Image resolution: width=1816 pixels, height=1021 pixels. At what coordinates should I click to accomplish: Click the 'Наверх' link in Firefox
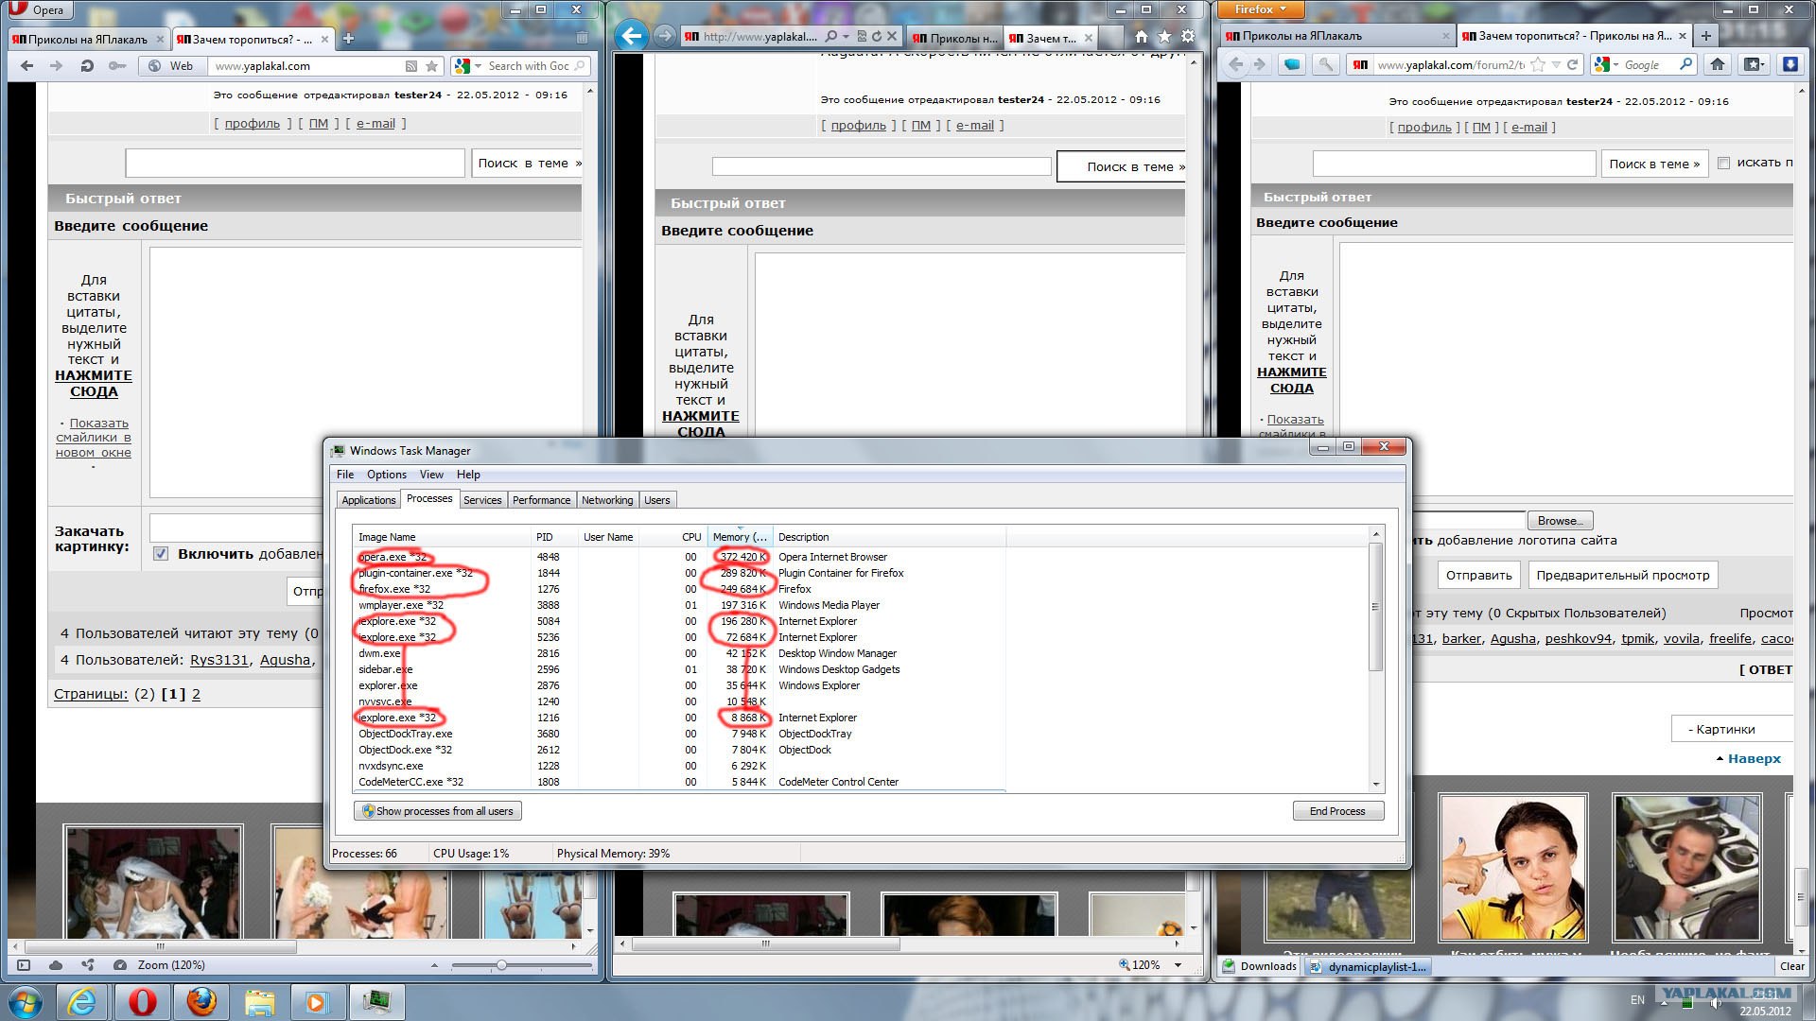click(x=1754, y=758)
